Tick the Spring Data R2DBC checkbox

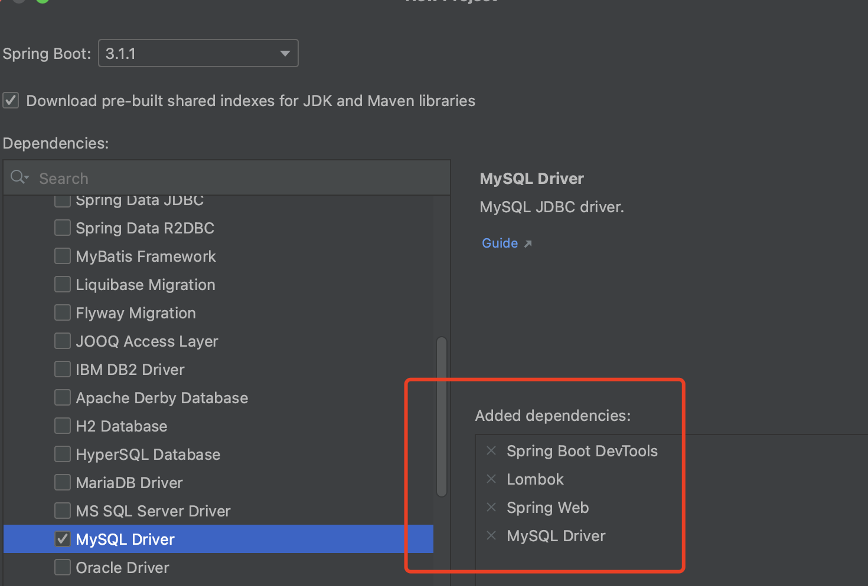coord(63,228)
